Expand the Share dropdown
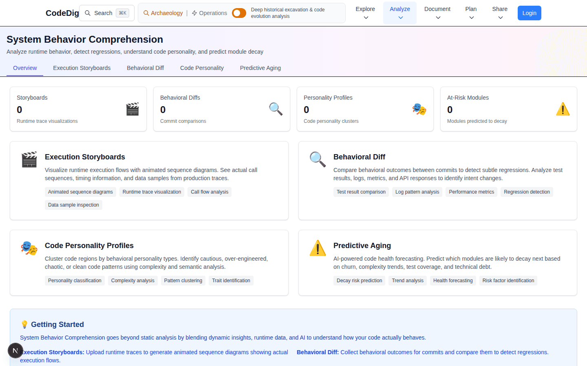This screenshot has width=587, height=366. coord(499,13)
